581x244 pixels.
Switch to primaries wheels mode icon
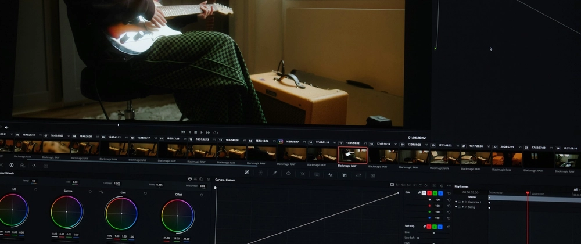(190, 178)
